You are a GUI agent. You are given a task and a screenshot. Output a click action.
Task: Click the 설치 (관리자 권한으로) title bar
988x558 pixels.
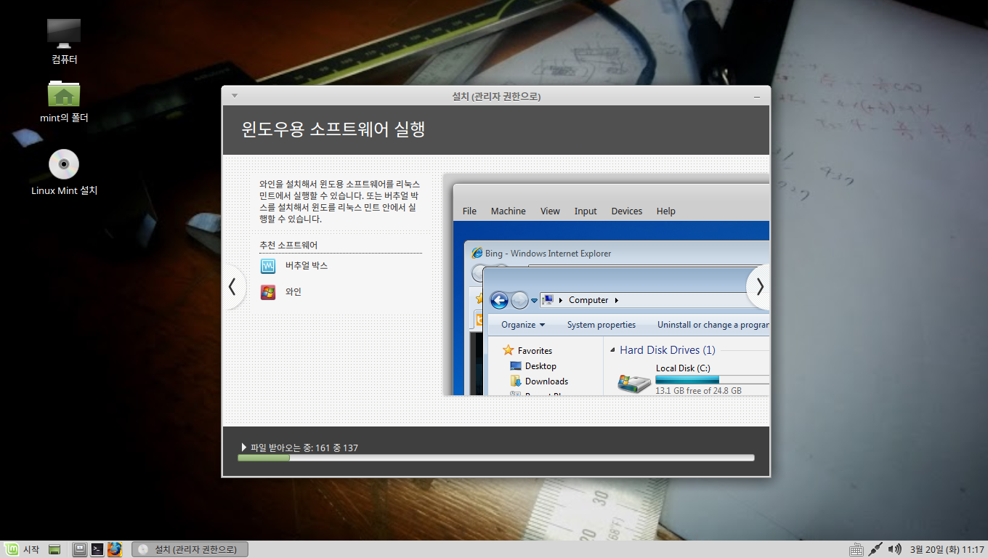tap(496, 96)
